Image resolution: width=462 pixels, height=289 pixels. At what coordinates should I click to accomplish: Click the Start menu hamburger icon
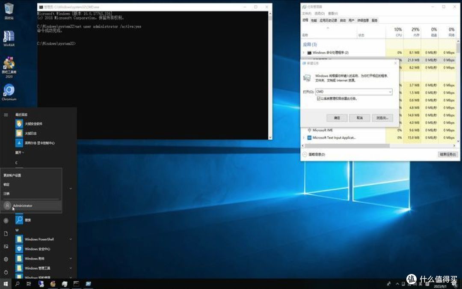(x=6, y=115)
